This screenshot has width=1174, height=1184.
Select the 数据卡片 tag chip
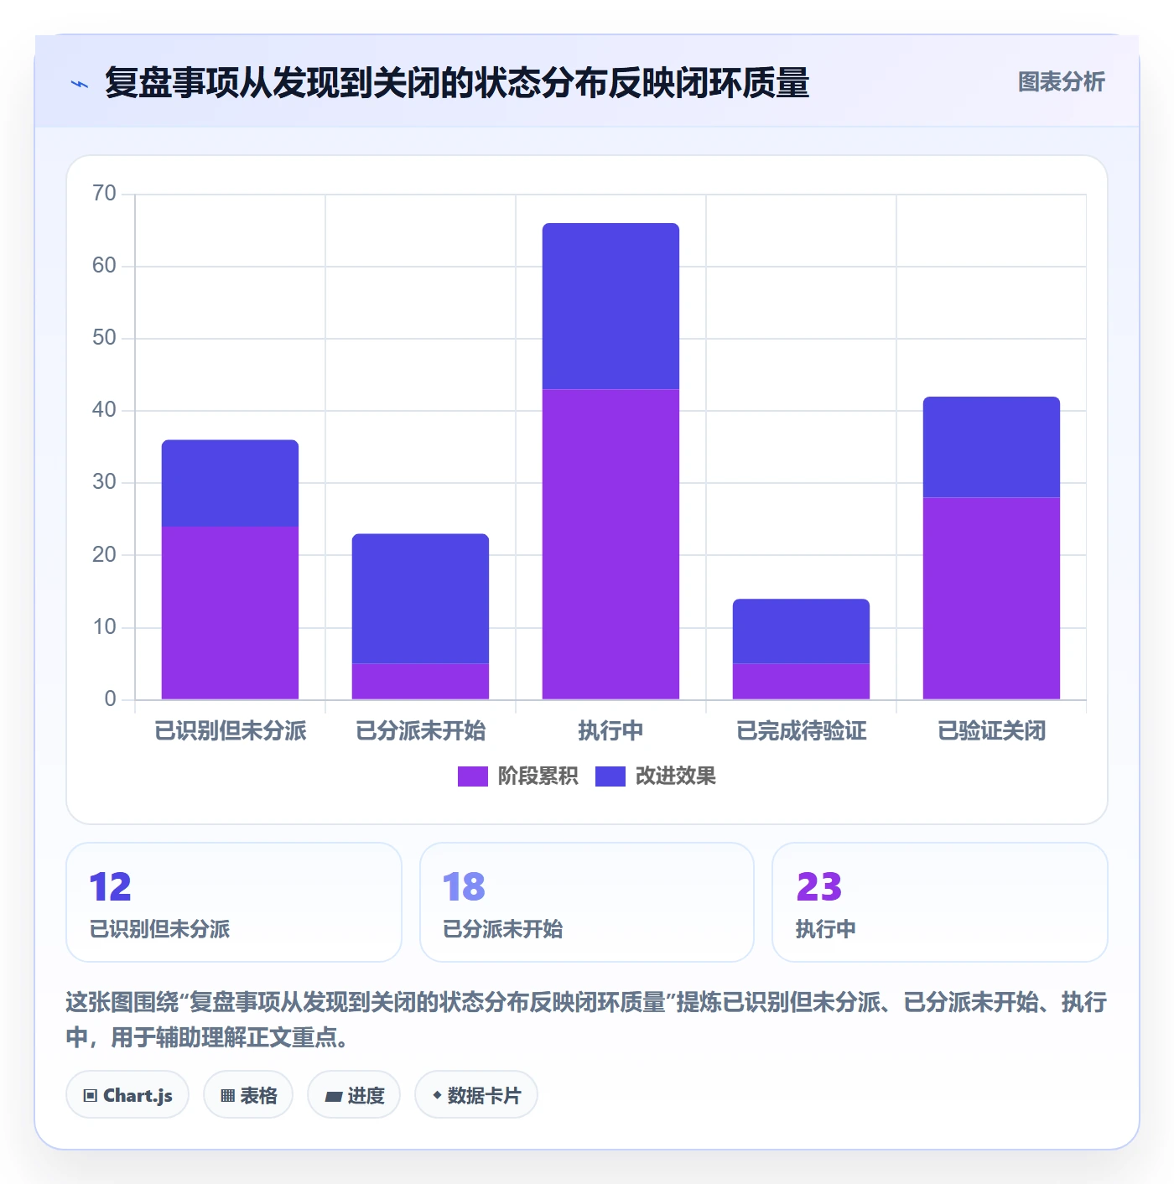(476, 1095)
